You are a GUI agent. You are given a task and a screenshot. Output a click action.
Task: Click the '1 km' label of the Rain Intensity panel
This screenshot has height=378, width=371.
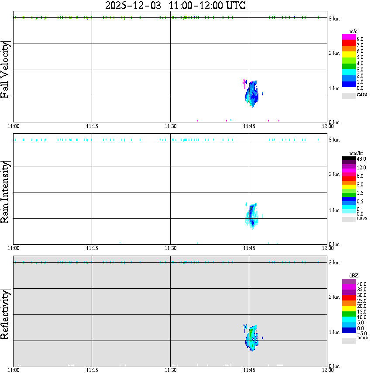point(334,210)
